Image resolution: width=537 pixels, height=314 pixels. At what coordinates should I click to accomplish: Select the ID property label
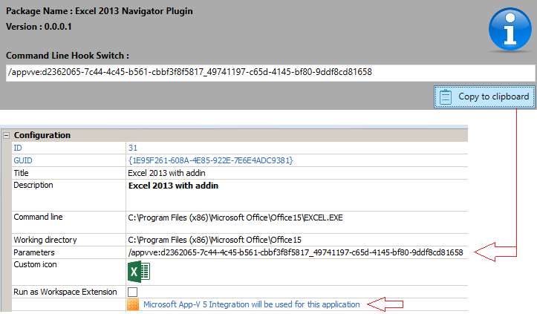click(19, 148)
